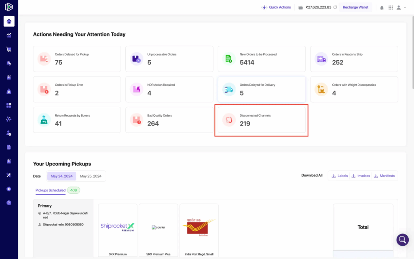Click the Recharge Wallet button
Image resolution: width=414 pixels, height=259 pixels.
pos(355,7)
